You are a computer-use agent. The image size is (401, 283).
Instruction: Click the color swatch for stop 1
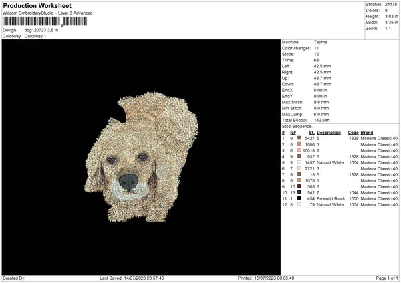(299, 138)
